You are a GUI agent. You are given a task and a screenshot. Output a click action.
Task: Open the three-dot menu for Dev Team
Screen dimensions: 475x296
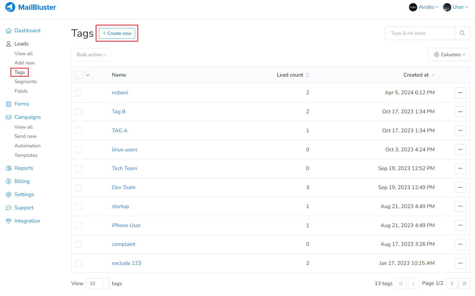click(460, 187)
